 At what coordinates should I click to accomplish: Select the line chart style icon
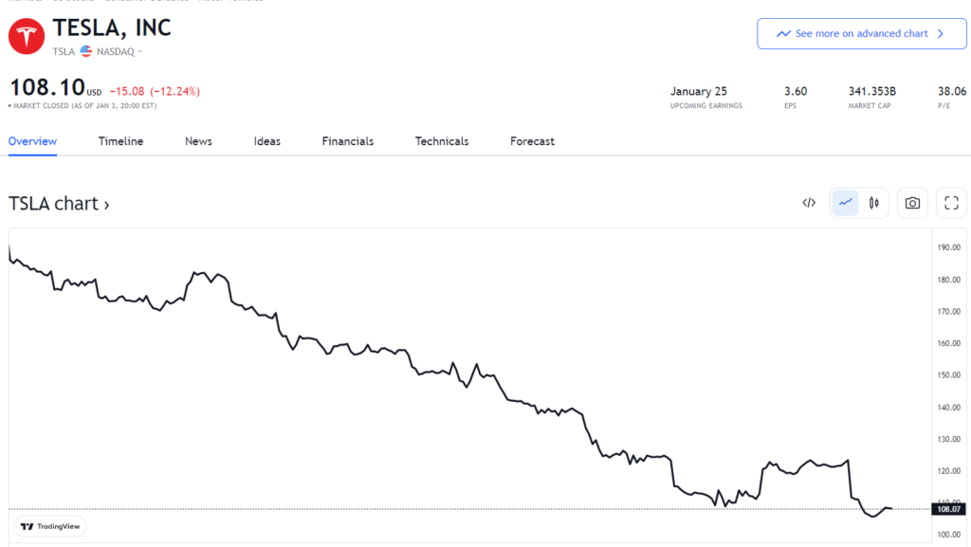(x=845, y=203)
